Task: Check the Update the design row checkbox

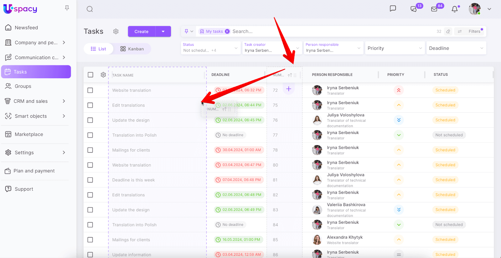Action: (x=90, y=120)
